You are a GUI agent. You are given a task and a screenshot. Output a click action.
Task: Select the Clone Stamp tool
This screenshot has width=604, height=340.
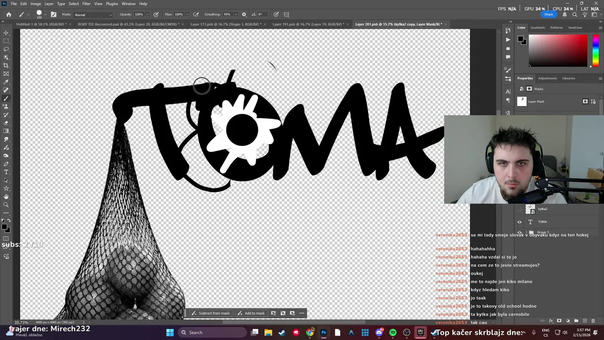coord(6,107)
